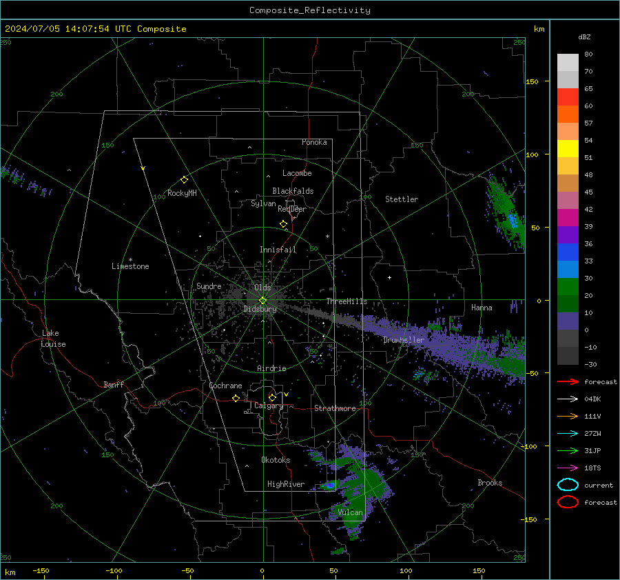
Task: Click the red forecast ellipse legend icon
Action: [568, 502]
